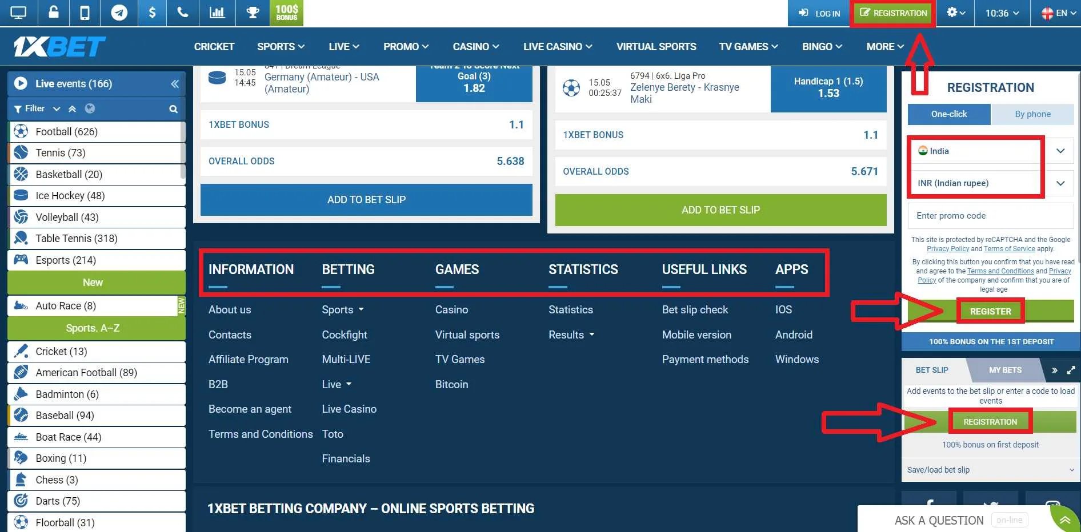The image size is (1081, 532).
Task: Collapse the Live events sidebar panel
Action: [174, 84]
